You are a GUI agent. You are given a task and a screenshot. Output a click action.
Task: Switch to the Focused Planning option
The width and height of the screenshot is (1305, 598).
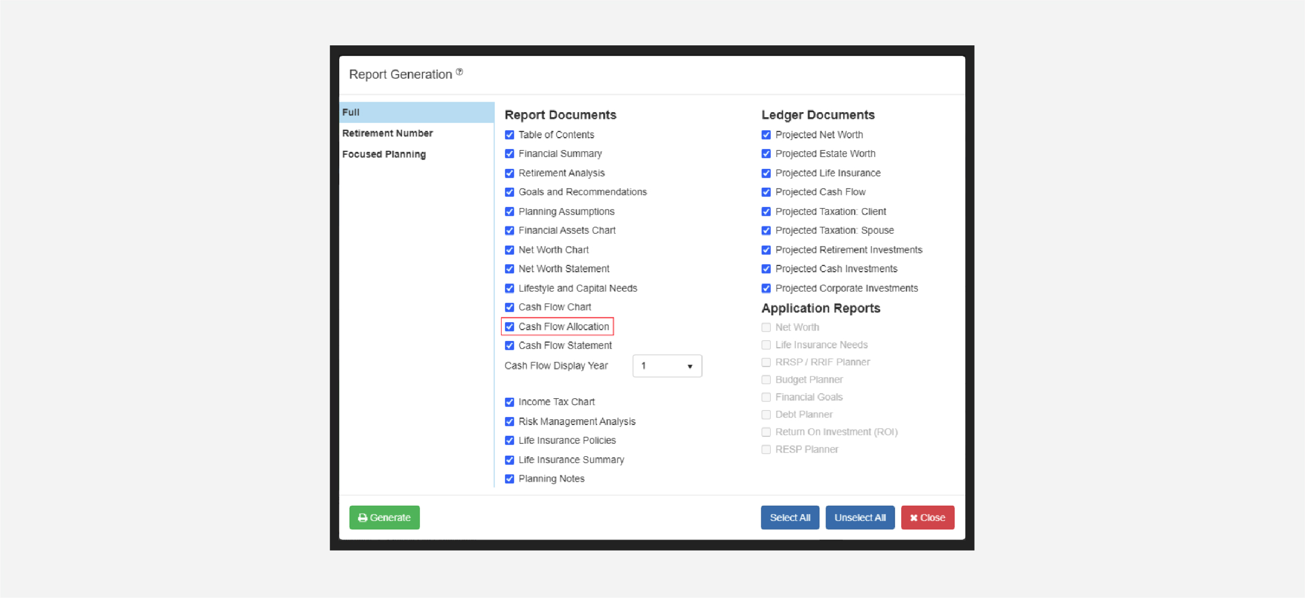[384, 154]
